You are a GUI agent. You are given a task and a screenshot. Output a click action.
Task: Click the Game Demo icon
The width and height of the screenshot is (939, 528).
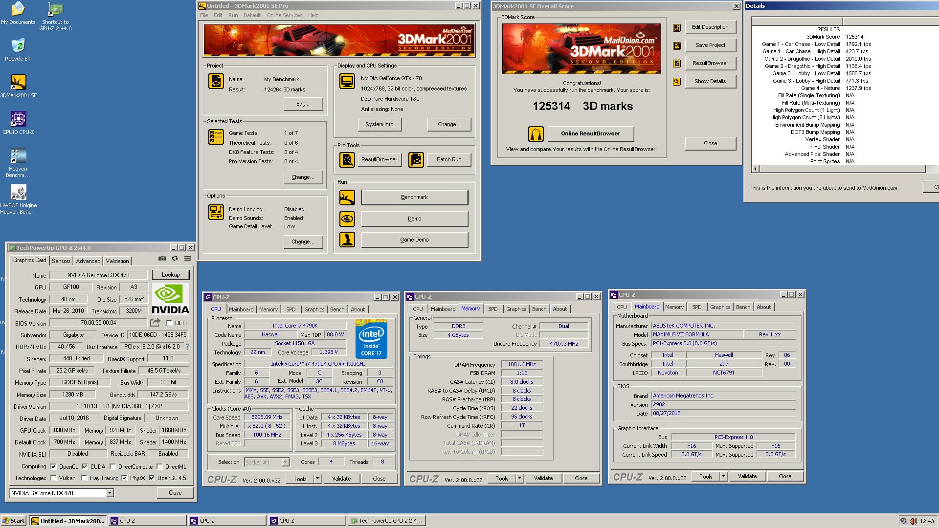(x=347, y=240)
